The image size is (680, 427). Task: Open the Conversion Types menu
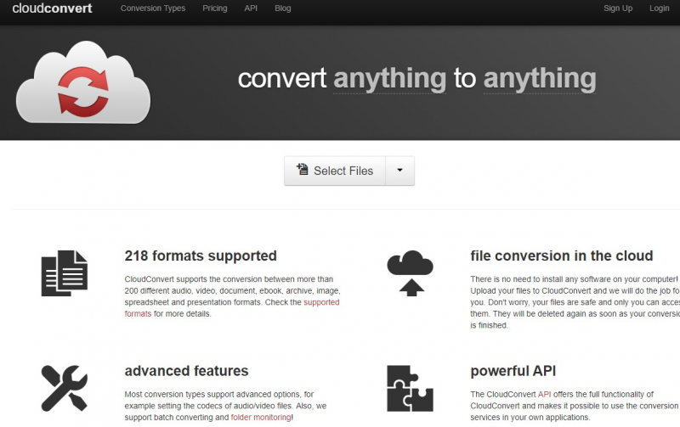pos(153,8)
